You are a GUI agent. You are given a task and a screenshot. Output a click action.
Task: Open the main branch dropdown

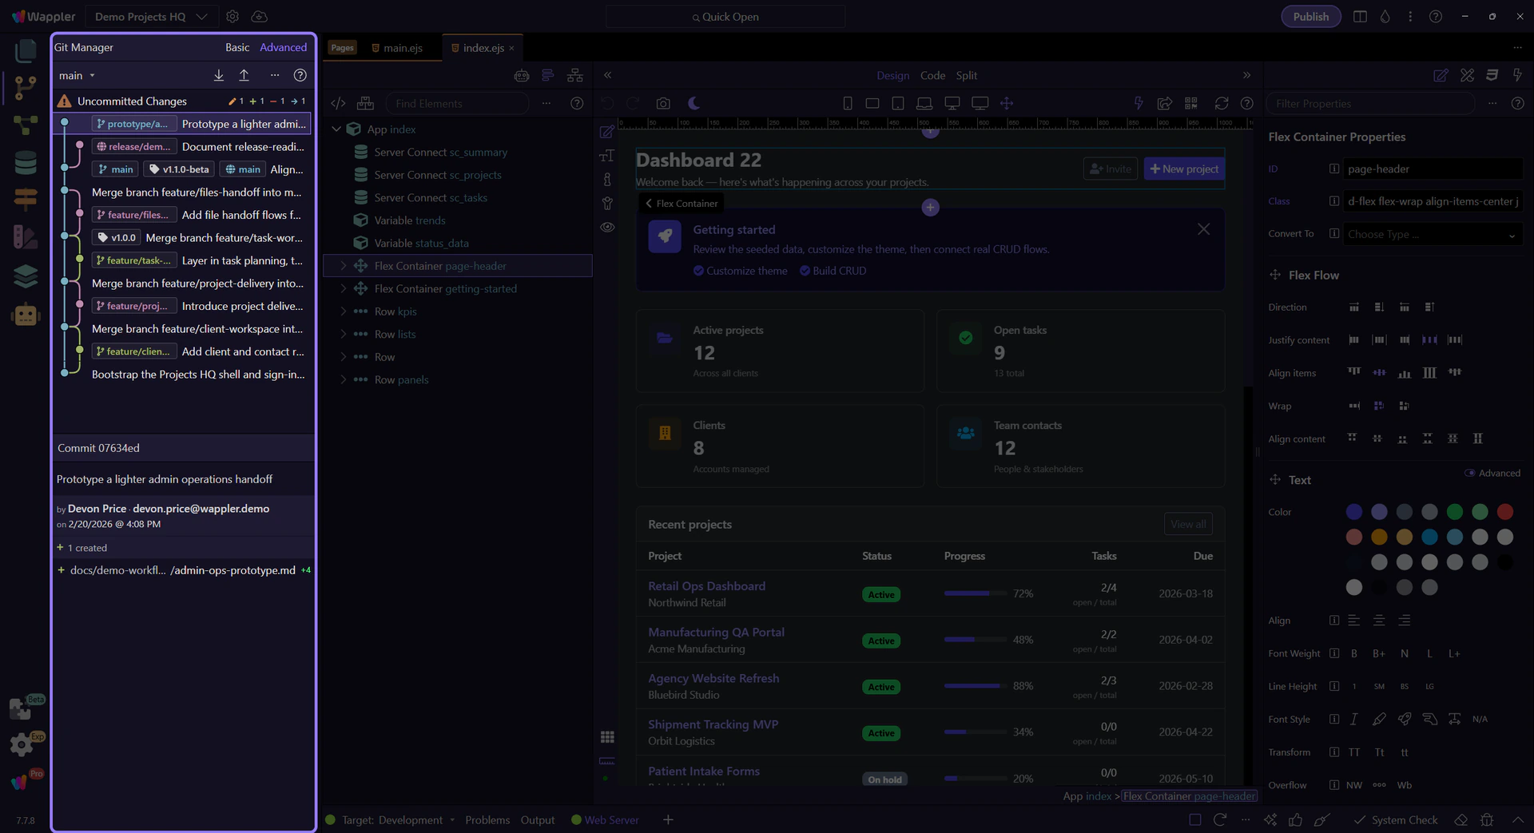pyautogui.click(x=77, y=75)
